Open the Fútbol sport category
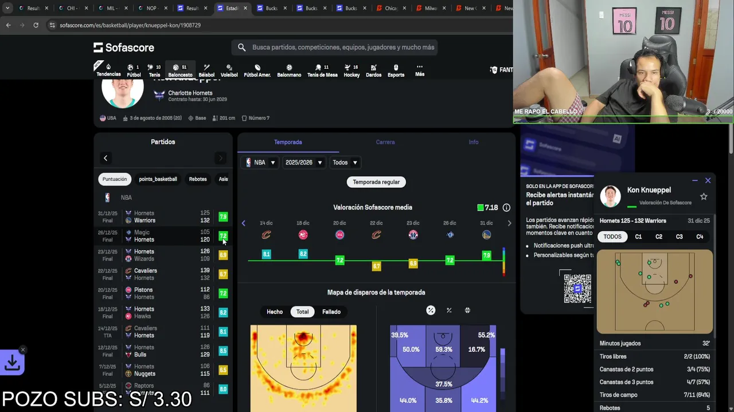 [x=134, y=70]
